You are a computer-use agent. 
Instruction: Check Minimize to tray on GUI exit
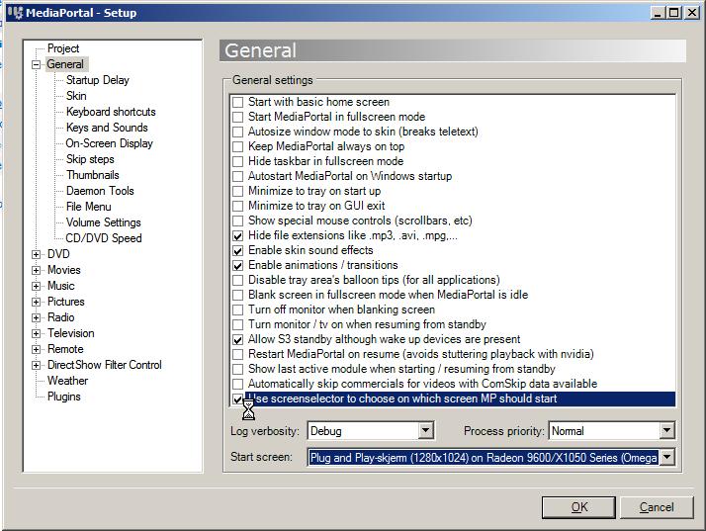click(x=237, y=206)
